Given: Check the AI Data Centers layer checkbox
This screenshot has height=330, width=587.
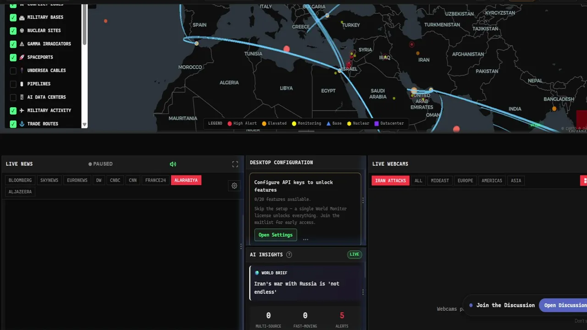Looking at the screenshot, I should [x=13, y=97].
